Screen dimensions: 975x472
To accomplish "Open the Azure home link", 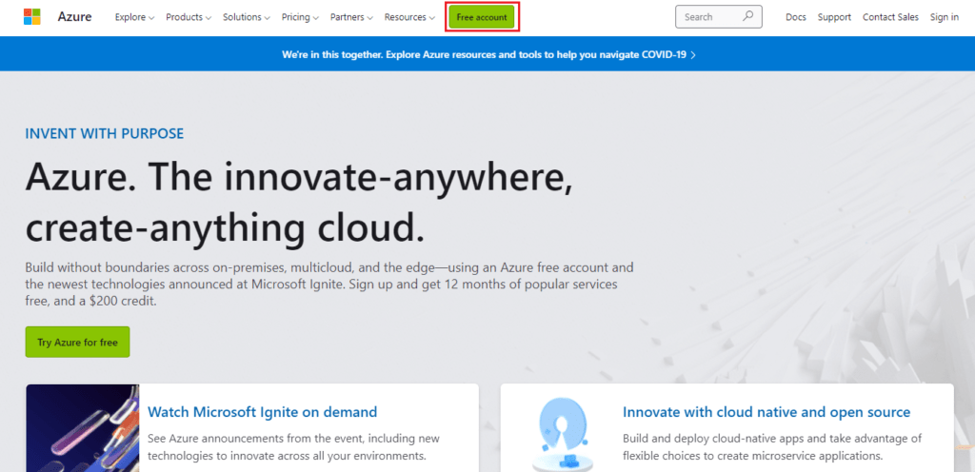I will (74, 17).
